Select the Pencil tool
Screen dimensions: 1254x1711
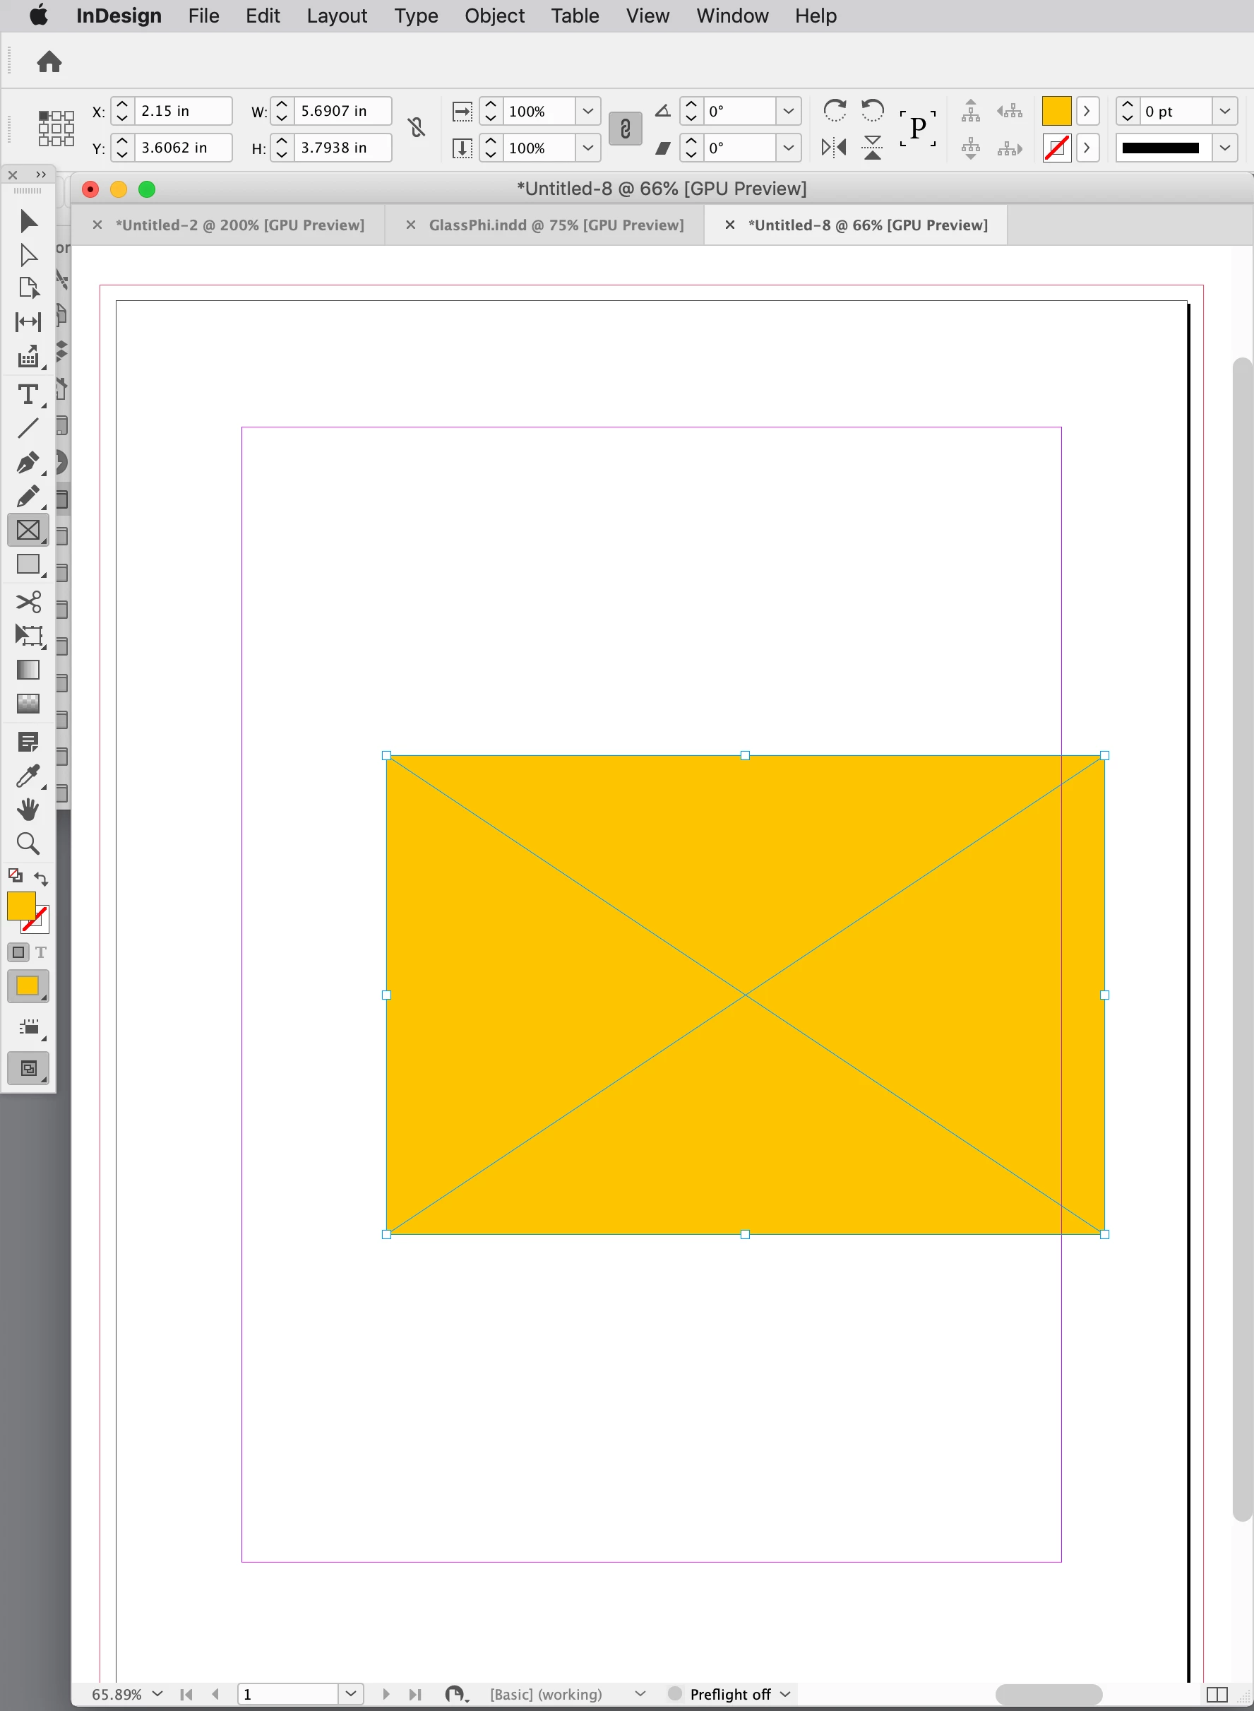[28, 497]
